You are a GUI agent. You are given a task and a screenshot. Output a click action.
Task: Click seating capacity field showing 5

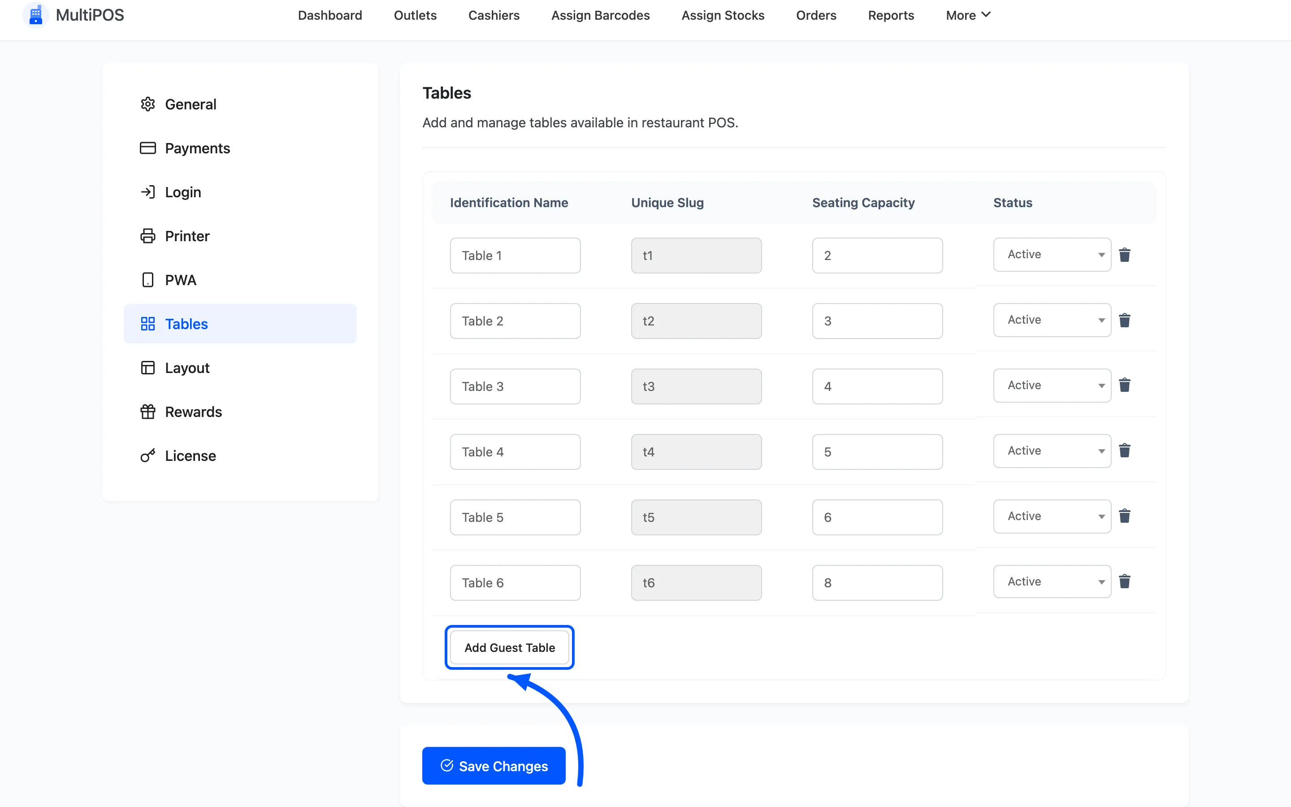877,451
